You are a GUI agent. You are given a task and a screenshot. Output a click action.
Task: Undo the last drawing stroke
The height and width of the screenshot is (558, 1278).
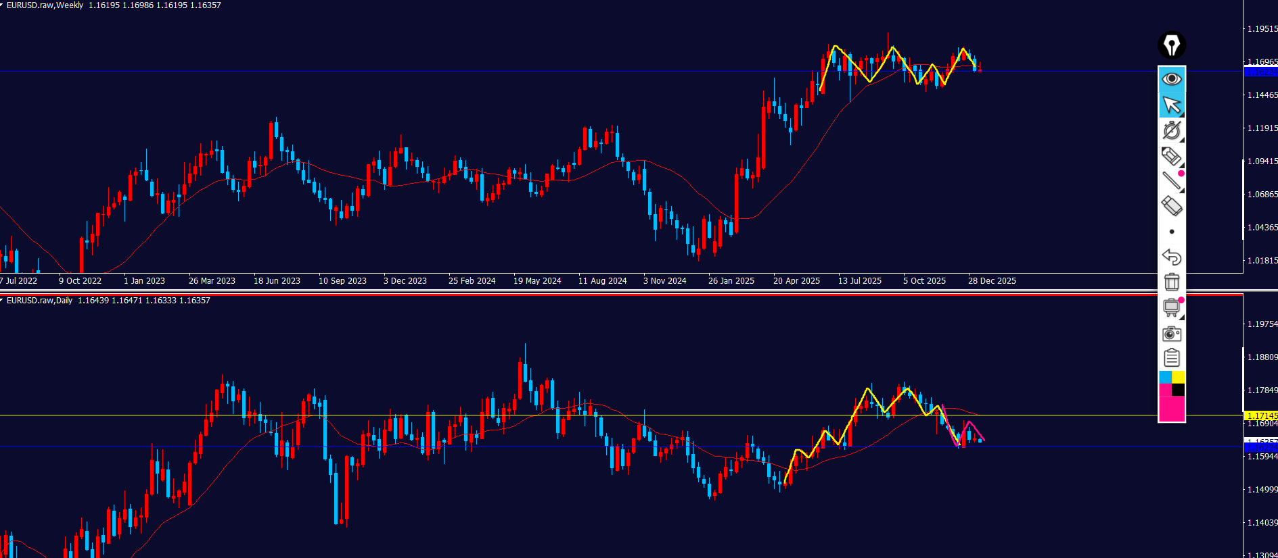click(x=1171, y=257)
